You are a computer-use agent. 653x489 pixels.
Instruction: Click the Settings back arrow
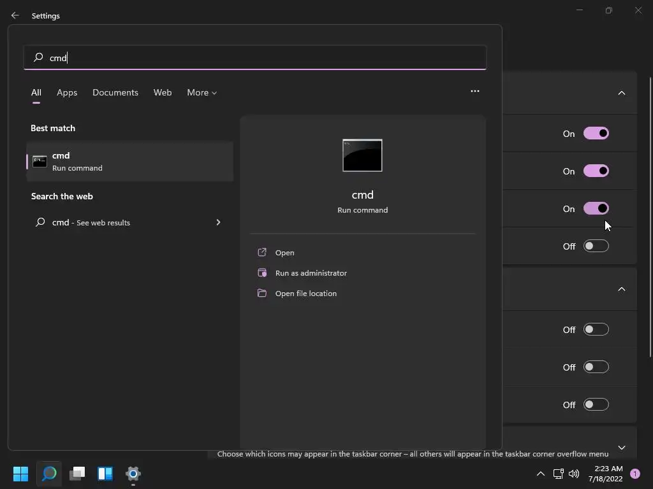tap(15, 15)
